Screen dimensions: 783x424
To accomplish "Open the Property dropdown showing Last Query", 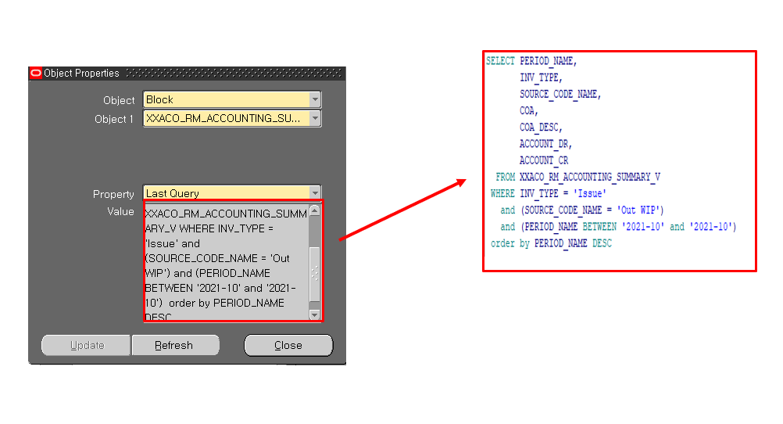I will [x=315, y=192].
